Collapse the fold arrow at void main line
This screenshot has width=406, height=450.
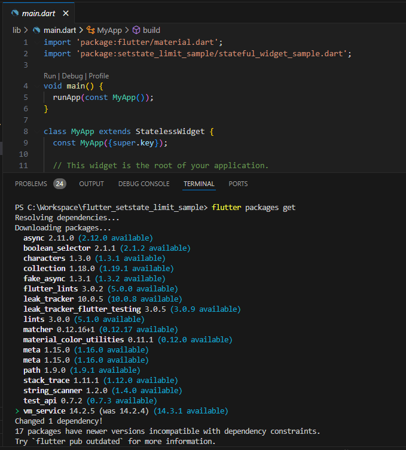coord(38,86)
